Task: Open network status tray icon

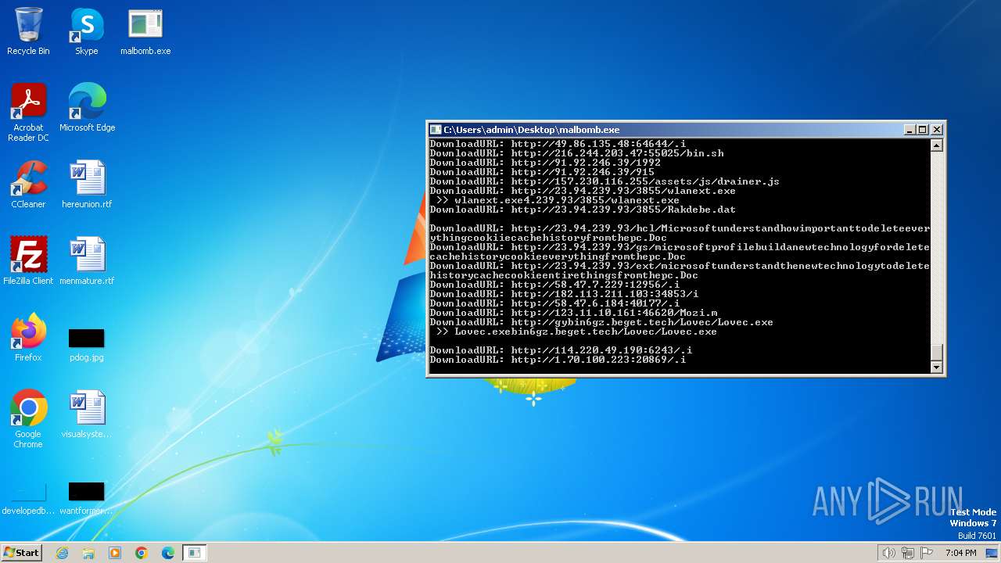Action: pyautogui.click(x=908, y=553)
